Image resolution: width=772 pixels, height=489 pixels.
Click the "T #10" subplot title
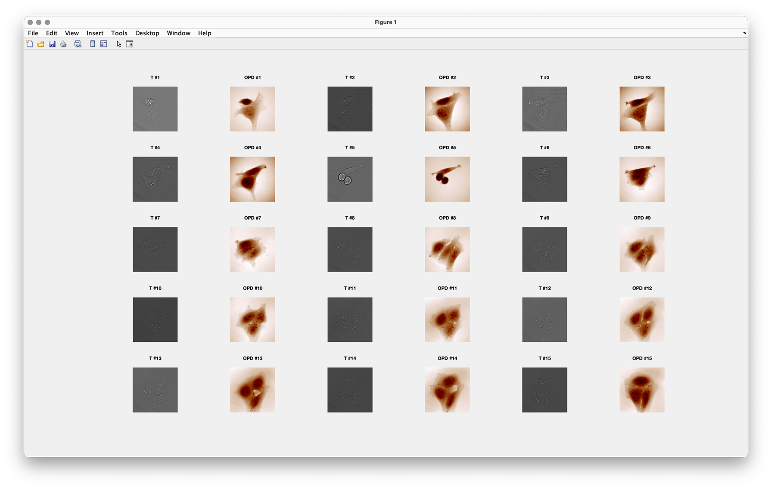click(x=155, y=288)
